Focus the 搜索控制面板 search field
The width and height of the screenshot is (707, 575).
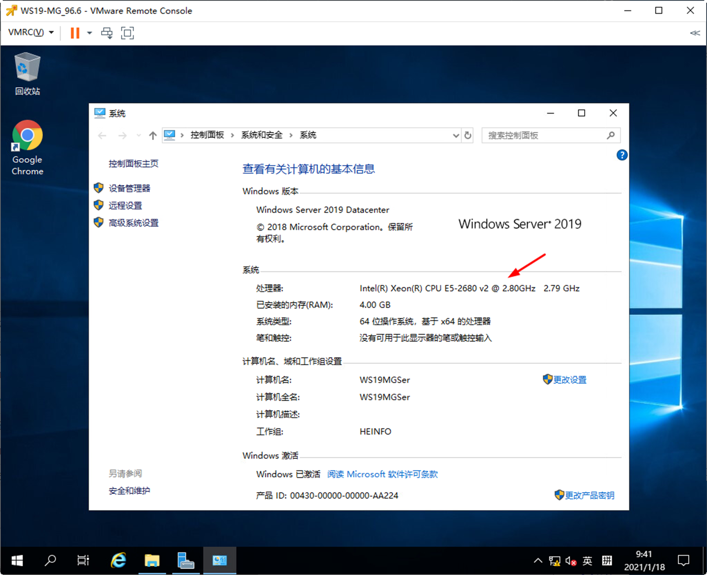click(x=551, y=136)
